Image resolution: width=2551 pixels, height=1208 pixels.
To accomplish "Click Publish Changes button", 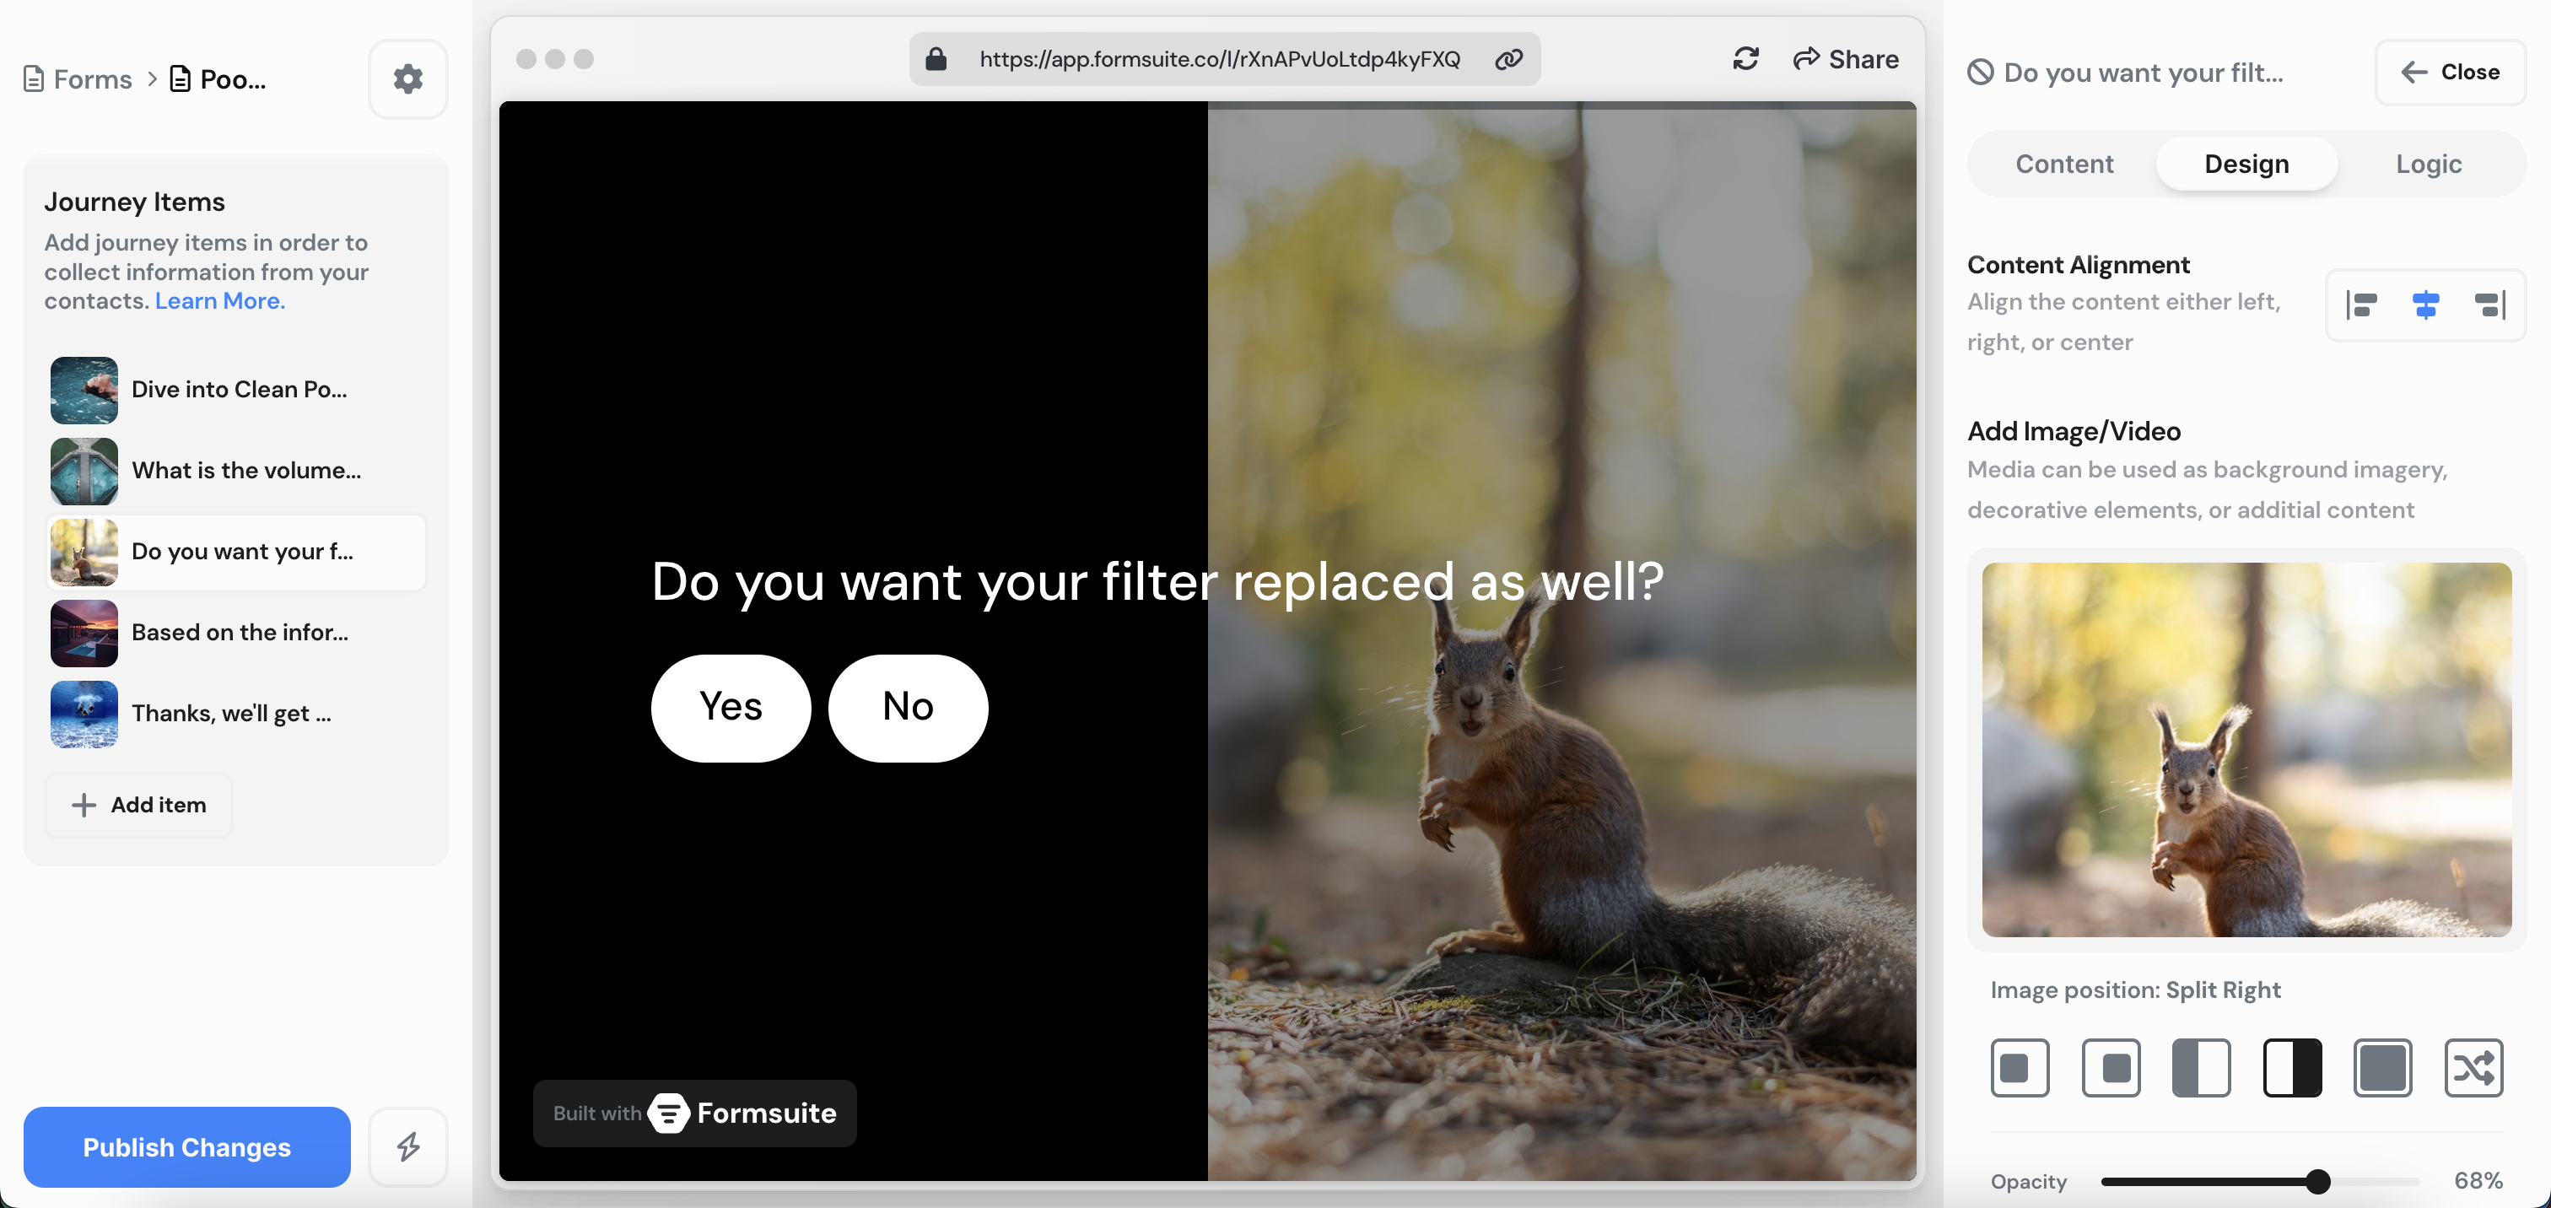I will tap(187, 1146).
